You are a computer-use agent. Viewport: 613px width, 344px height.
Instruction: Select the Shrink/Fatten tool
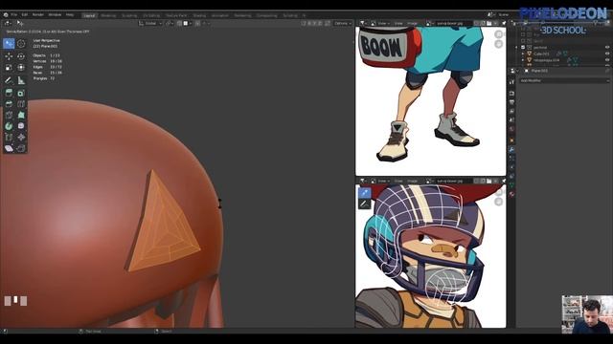point(21,138)
